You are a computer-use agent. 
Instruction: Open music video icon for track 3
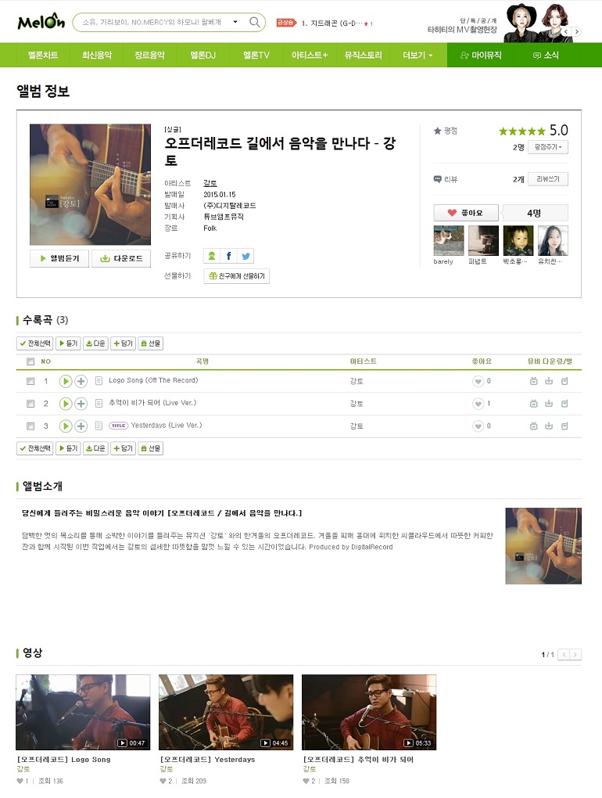tap(533, 426)
